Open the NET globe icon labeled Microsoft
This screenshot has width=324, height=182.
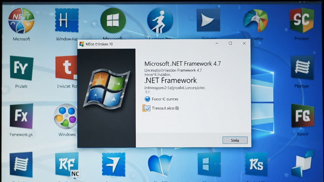coord(21,21)
